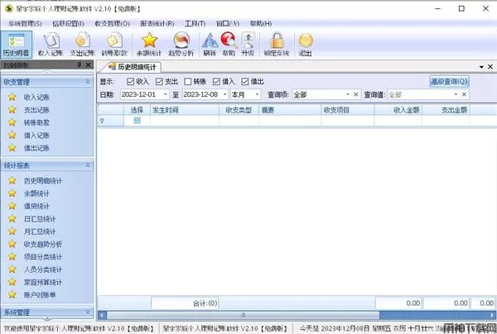Open 月汇总统计 in sidebar
The height and width of the screenshot is (334, 497).
click(x=40, y=231)
